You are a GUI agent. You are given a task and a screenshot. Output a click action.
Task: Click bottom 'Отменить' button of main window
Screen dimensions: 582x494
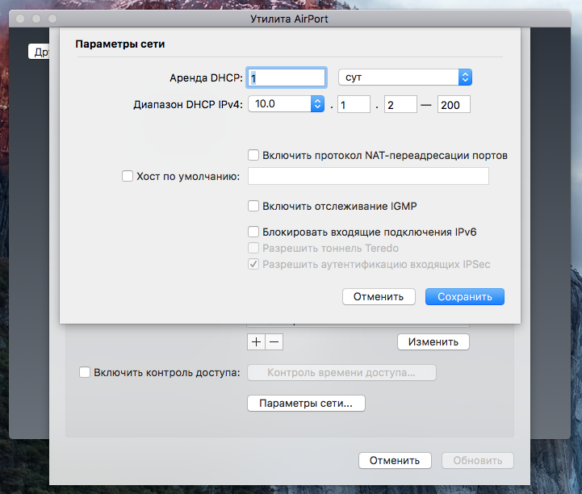point(395,460)
